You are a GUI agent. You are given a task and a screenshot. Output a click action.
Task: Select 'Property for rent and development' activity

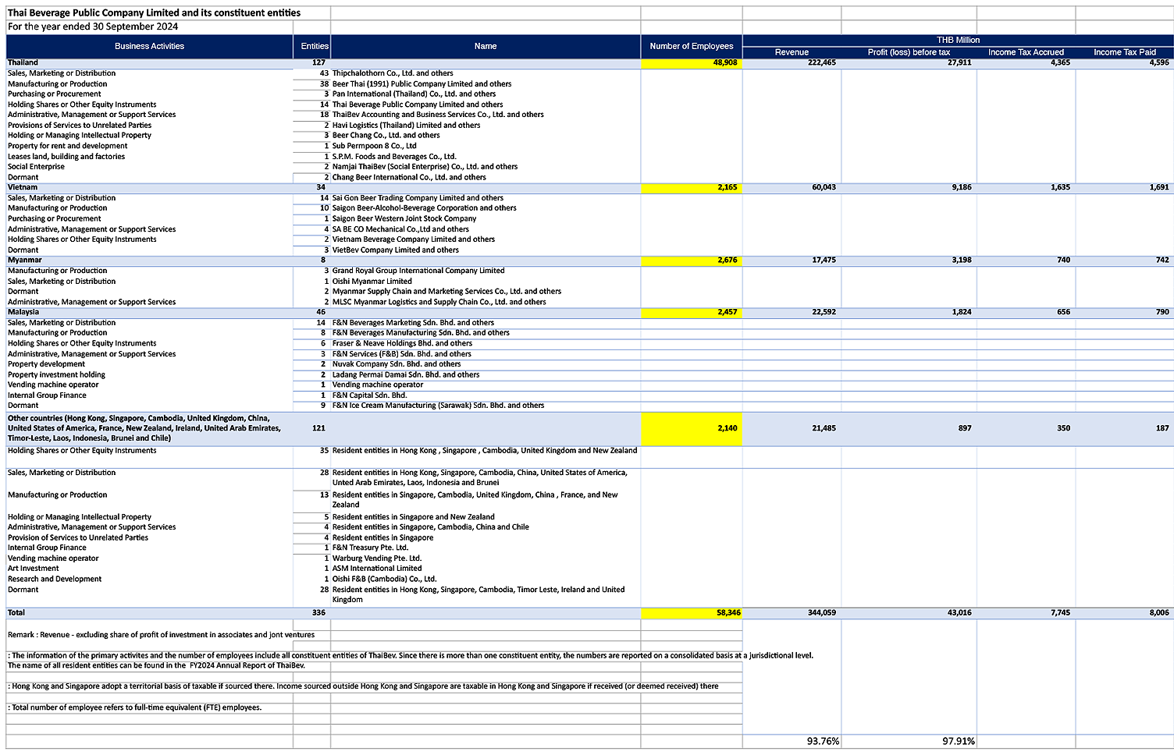click(x=67, y=146)
